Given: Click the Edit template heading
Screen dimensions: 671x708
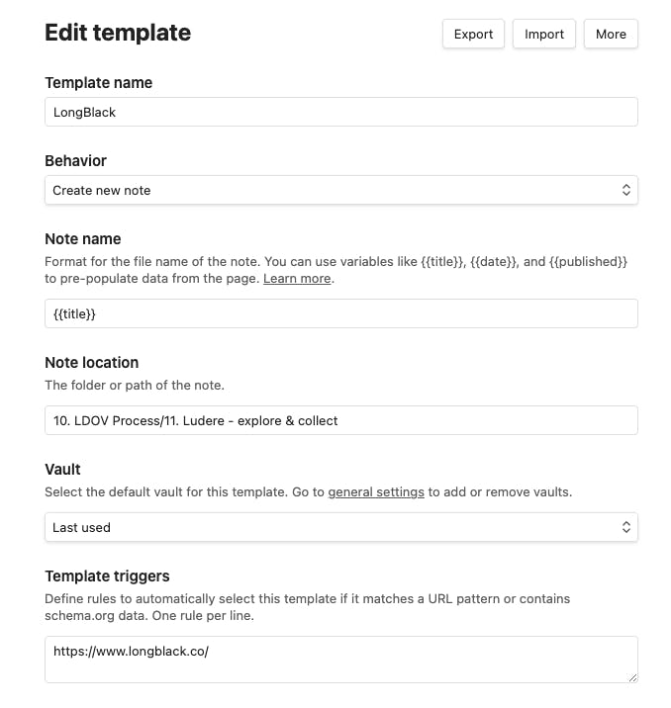Looking at the screenshot, I should 118,33.
